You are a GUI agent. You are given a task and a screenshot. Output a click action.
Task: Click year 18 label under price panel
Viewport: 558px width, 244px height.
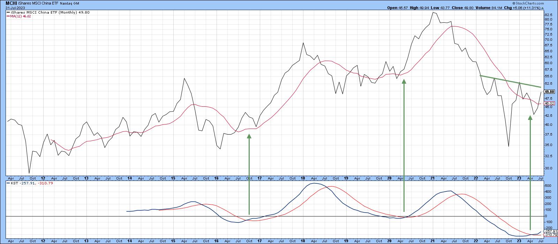303,178
